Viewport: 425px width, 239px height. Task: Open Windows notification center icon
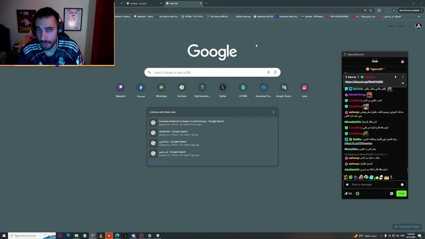(420, 236)
